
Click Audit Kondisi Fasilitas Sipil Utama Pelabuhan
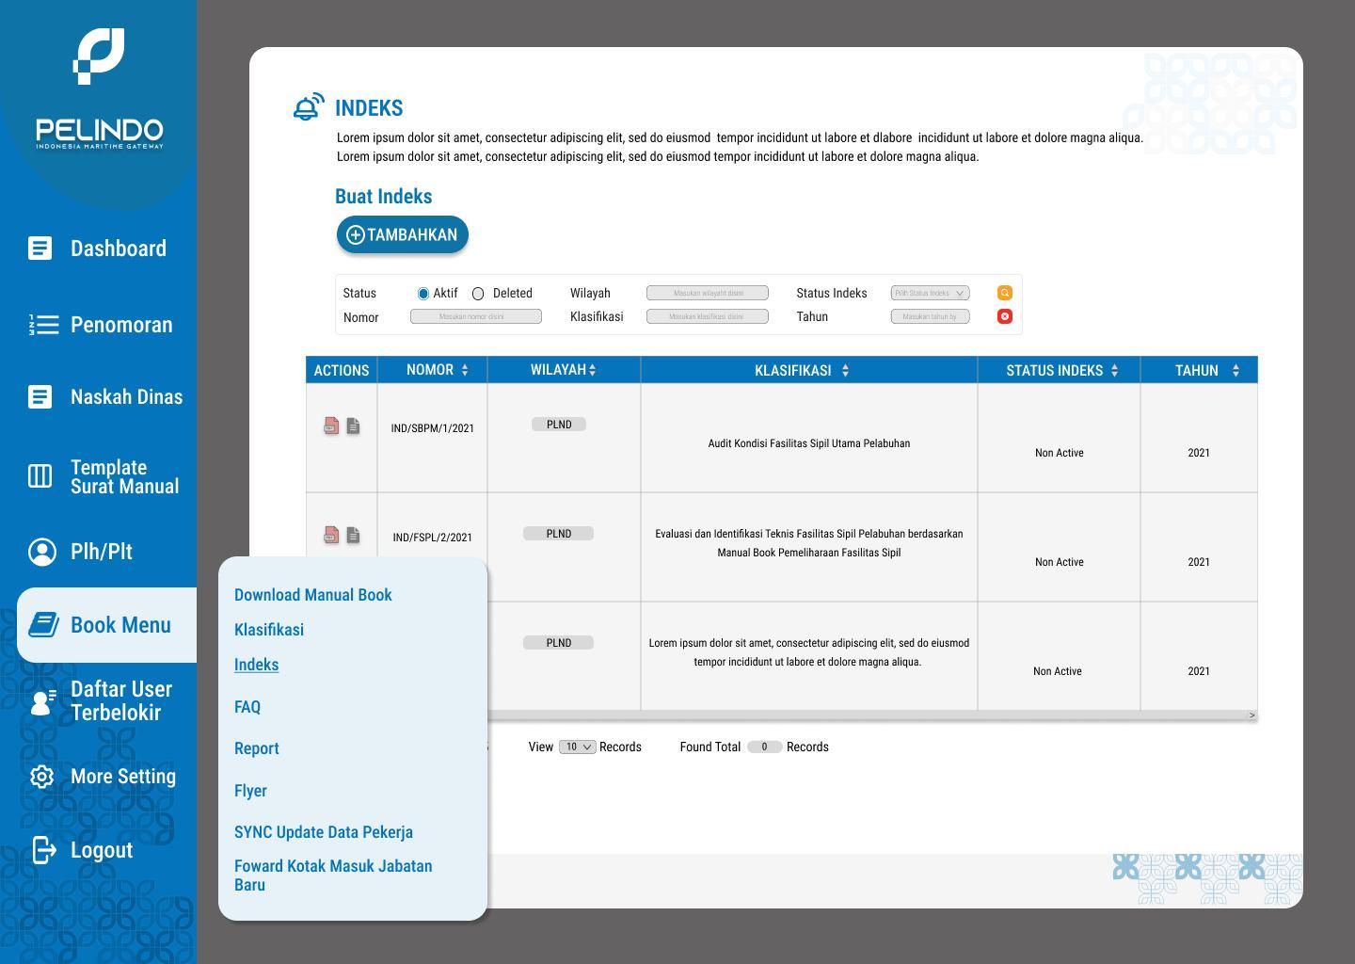pos(809,443)
